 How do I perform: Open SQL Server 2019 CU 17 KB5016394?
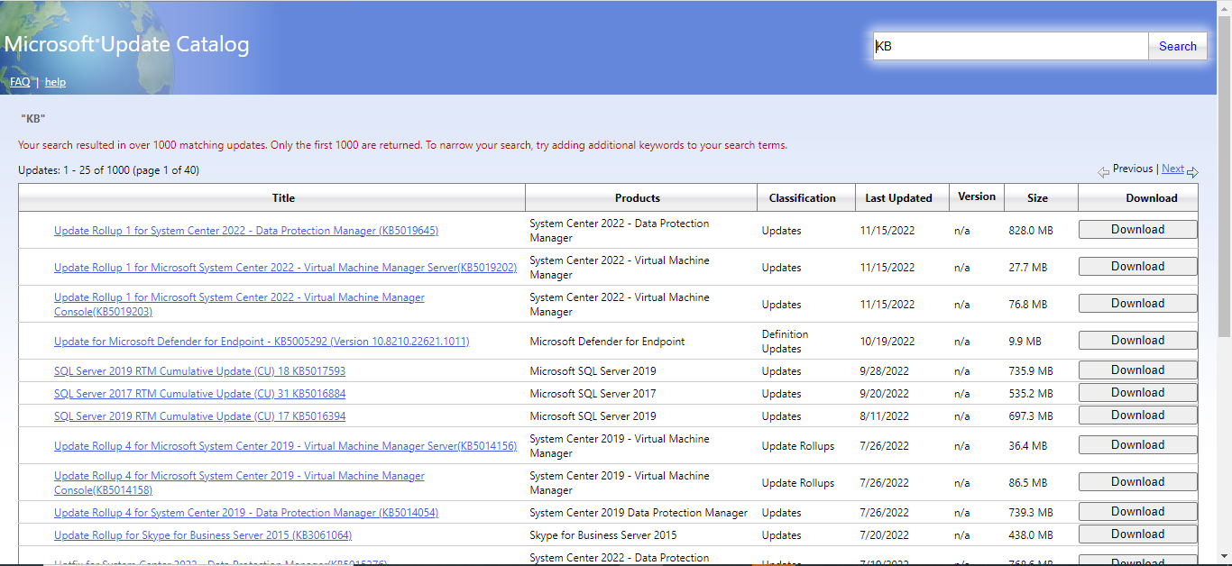[199, 416]
